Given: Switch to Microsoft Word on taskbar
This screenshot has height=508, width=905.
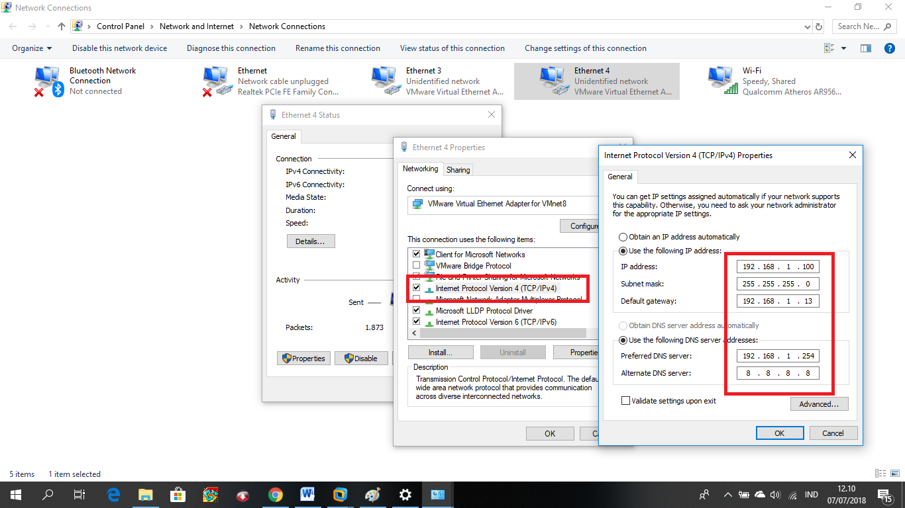Looking at the screenshot, I should pos(307,494).
